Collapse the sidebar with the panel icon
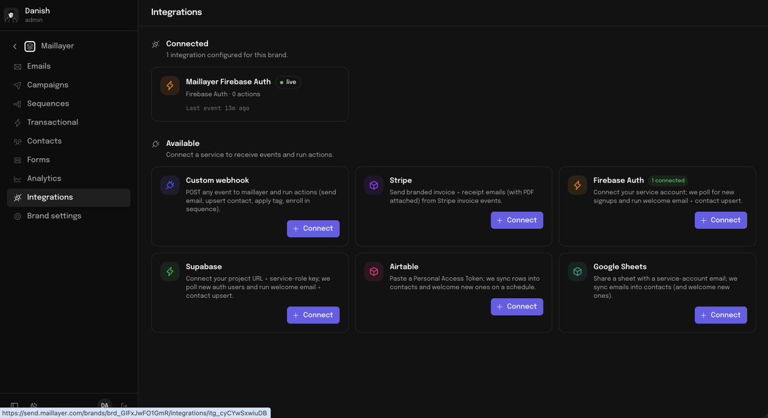The width and height of the screenshot is (768, 418). (x=15, y=406)
